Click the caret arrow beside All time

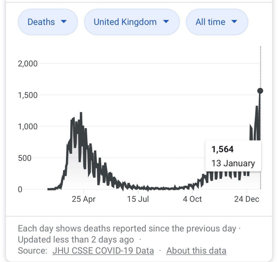point(234,22)
